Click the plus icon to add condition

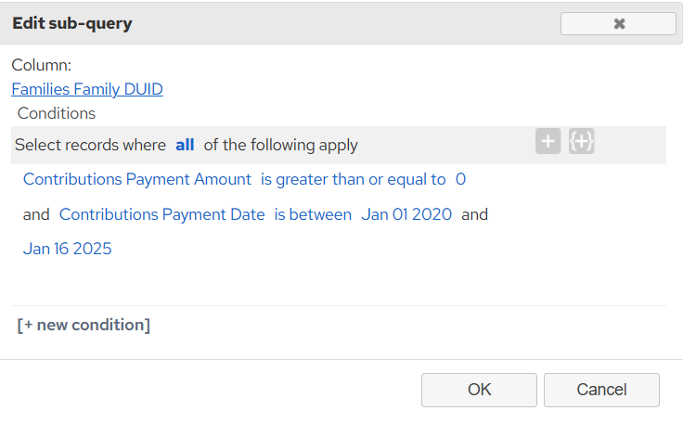pos(548,141)
